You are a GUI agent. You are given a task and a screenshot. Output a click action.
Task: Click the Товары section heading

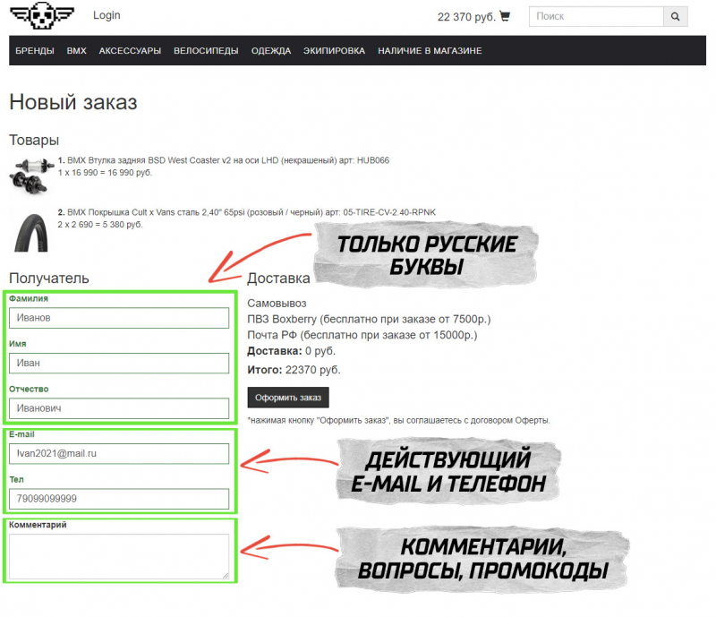pos(34,141)
